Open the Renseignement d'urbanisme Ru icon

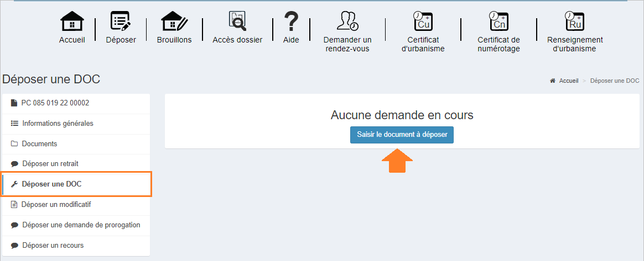[574, 21]
